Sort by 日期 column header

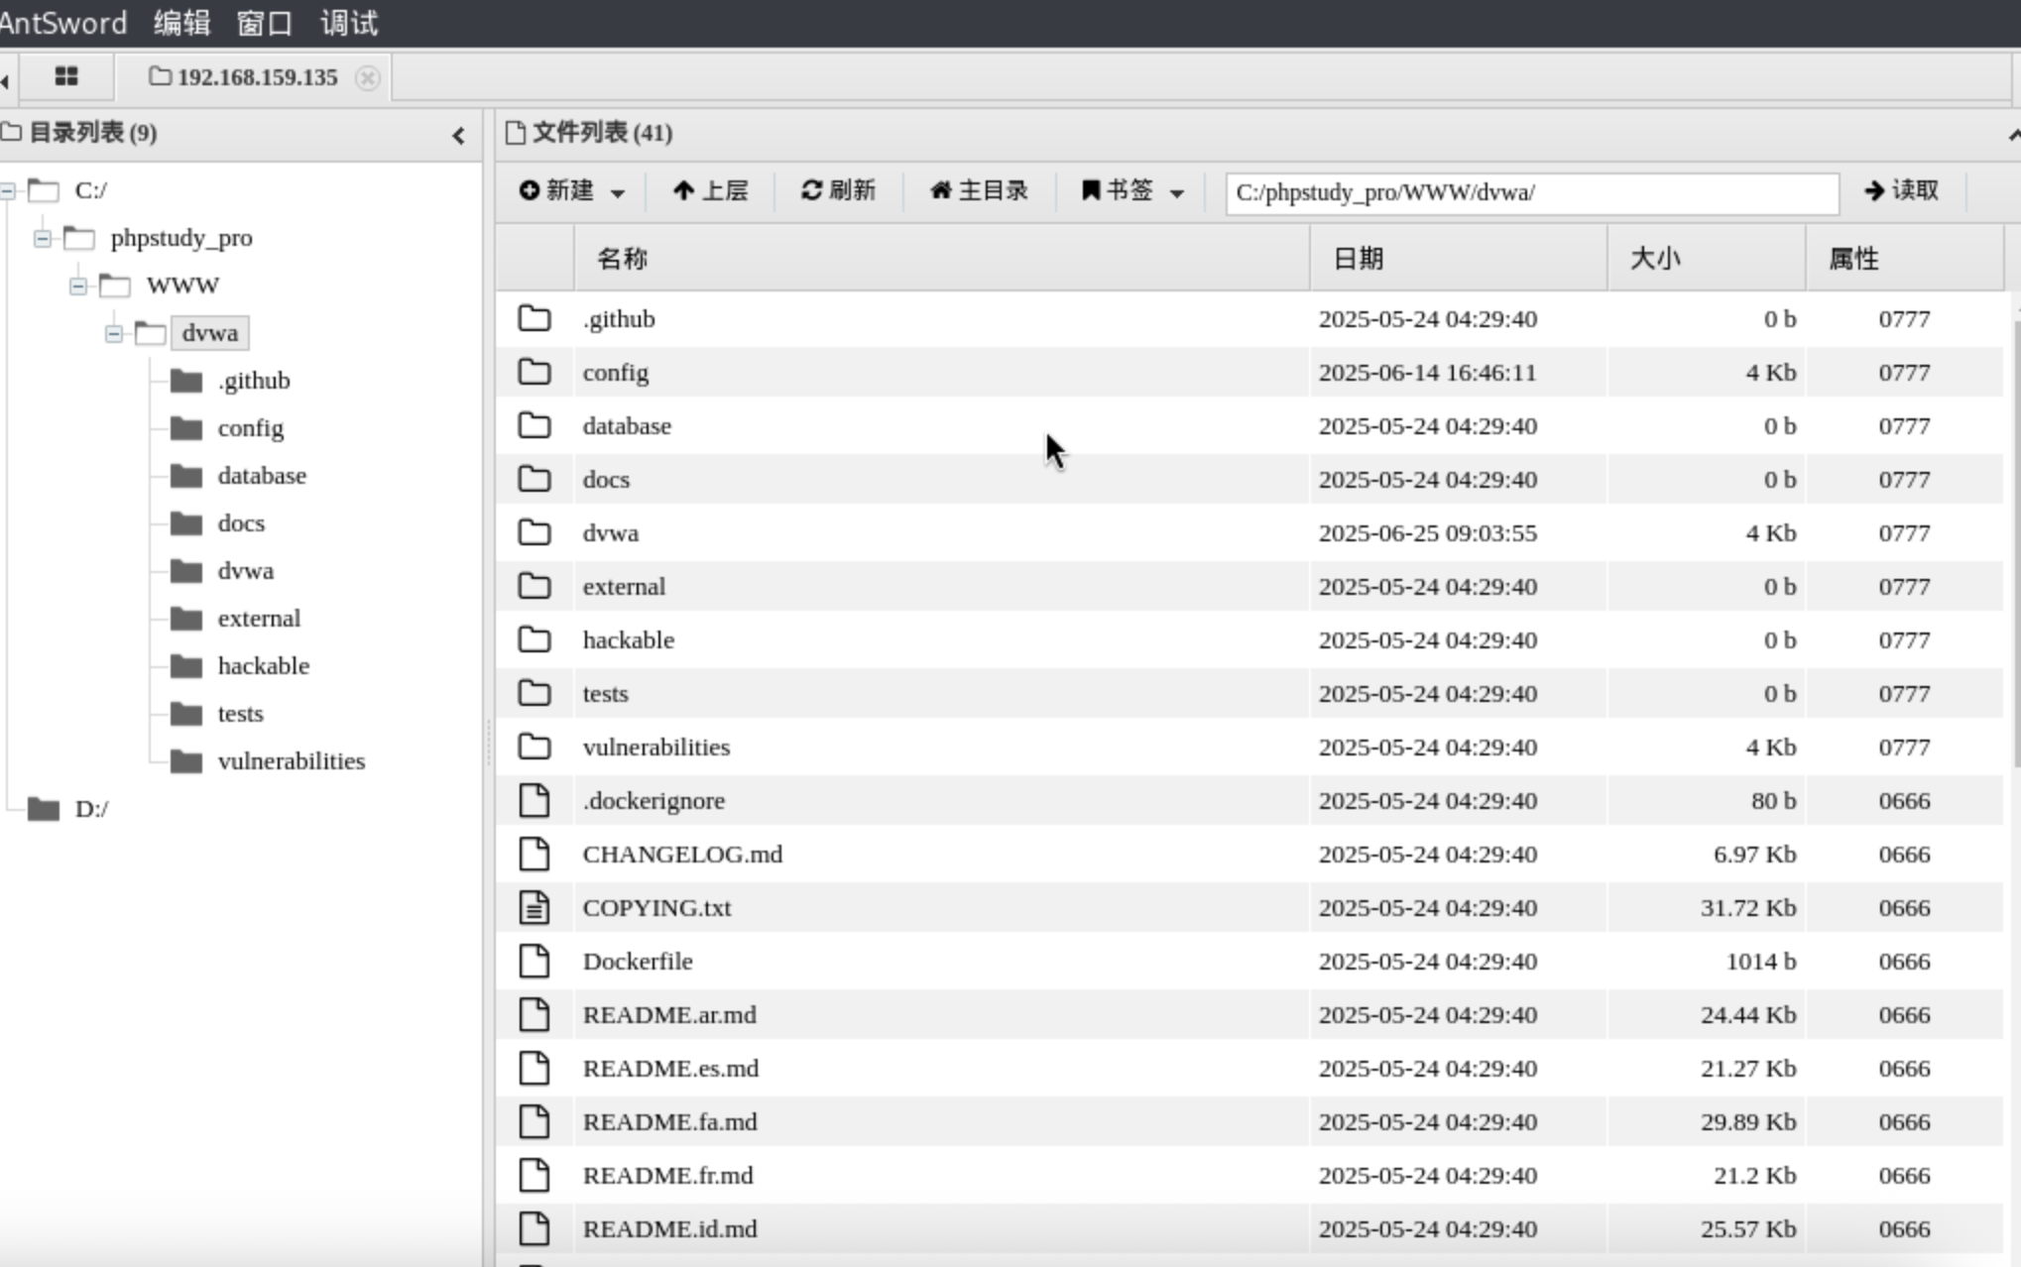coord(1458,259)
